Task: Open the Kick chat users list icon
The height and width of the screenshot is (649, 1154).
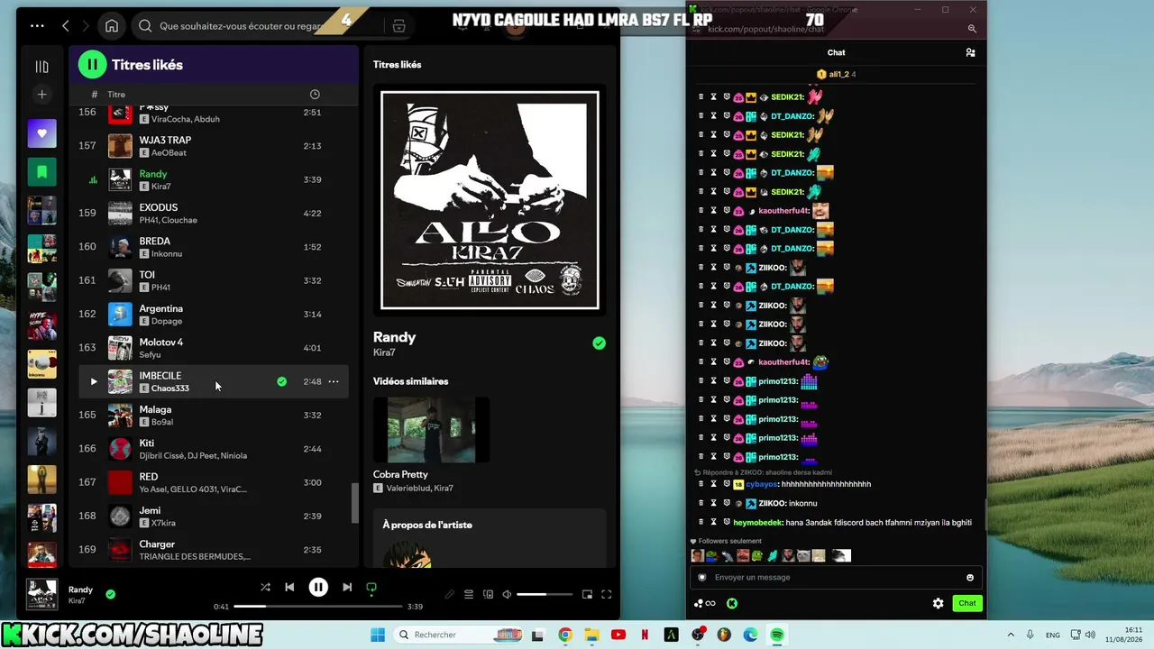Action: click(970, 53)
